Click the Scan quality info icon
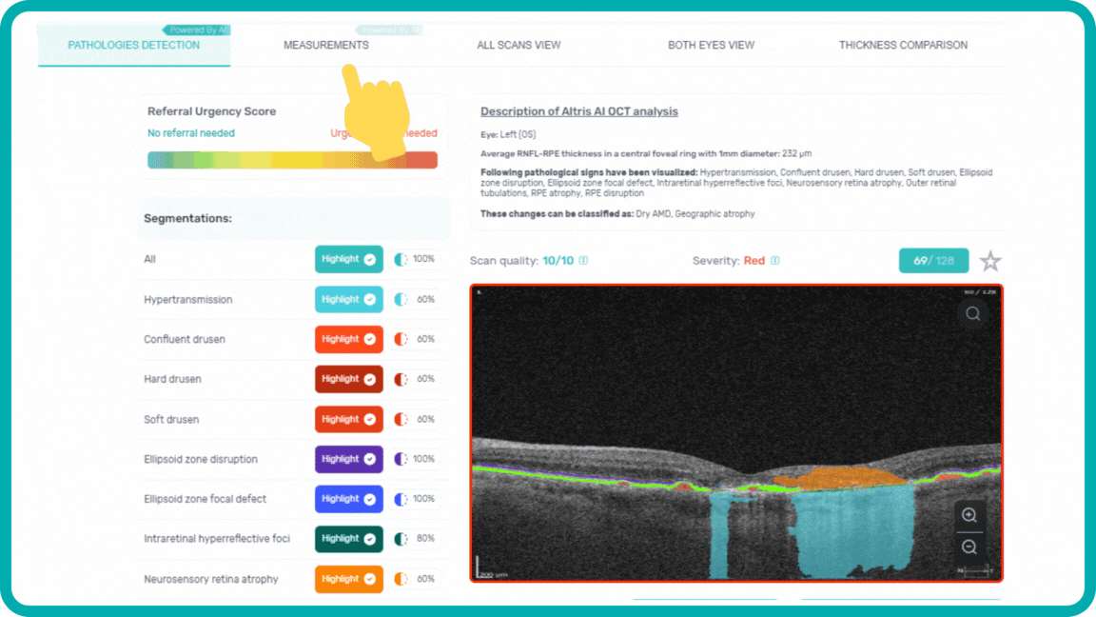This screenshot has width=1096, height=617. coord(583,261)
